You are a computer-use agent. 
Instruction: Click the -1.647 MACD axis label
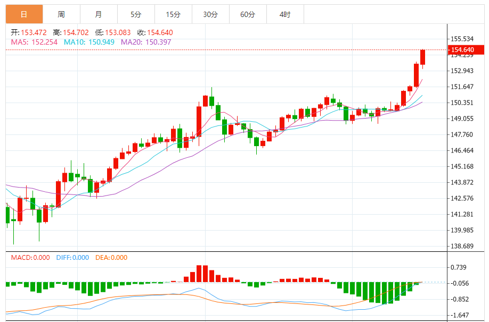point(460,315)
